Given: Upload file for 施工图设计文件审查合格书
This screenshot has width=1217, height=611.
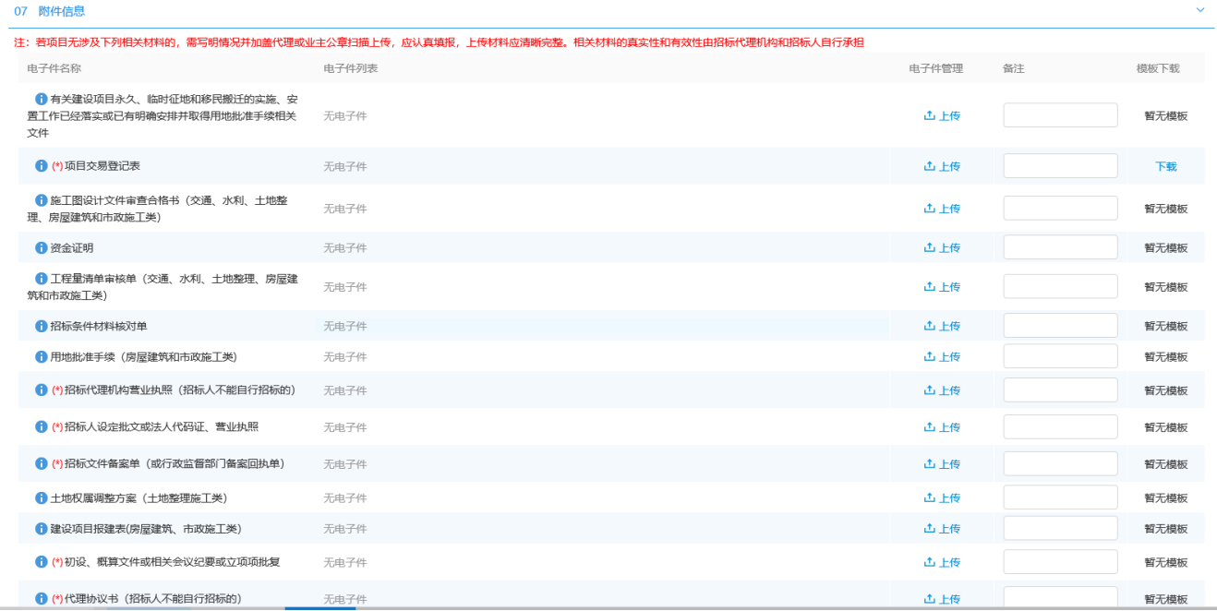Looking at the screenshot, I should [x=942, y=209].
